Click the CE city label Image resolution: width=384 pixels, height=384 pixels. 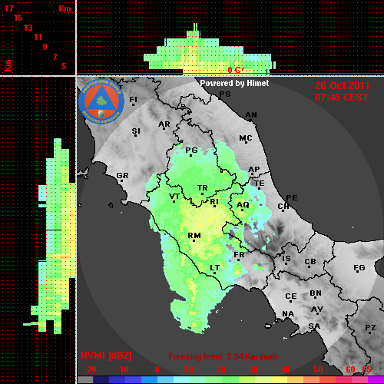point(291,296)
